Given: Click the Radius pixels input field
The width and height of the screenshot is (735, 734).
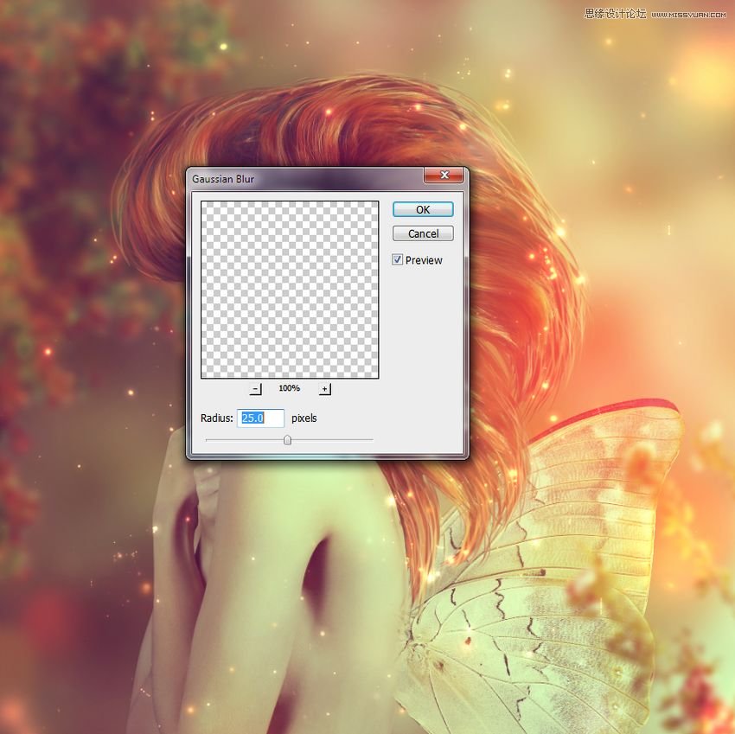Looking at the screenshot, I should pos(260,418).
